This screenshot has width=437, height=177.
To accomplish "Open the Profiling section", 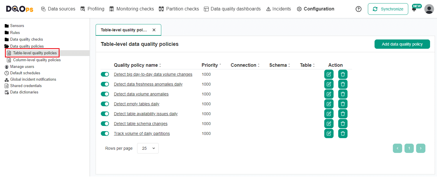I will click(92, 9).
